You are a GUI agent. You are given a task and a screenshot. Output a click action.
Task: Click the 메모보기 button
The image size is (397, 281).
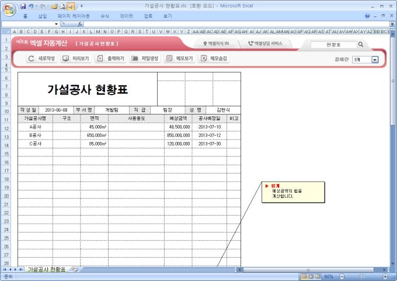[179, 58]
